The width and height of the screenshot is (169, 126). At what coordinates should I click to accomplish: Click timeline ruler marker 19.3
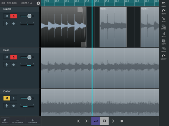(47, 1)
